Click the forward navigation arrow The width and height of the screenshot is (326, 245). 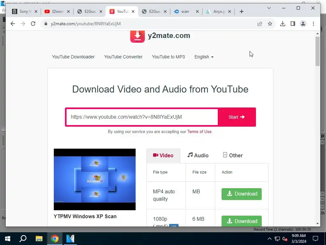coord(23,24)
